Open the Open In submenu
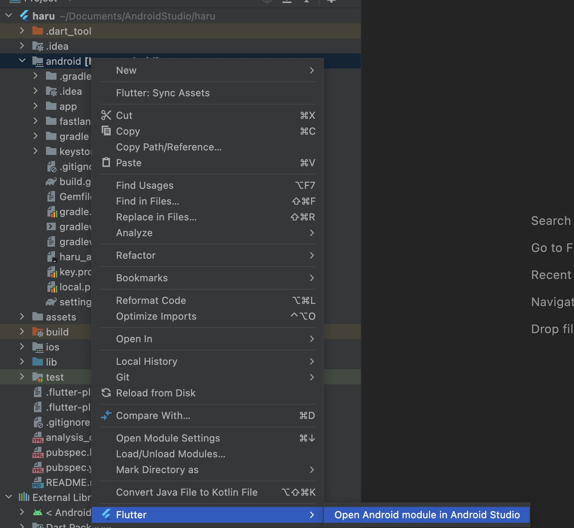The width and height of the screenshot is (574, 528). tap(208, 339)
